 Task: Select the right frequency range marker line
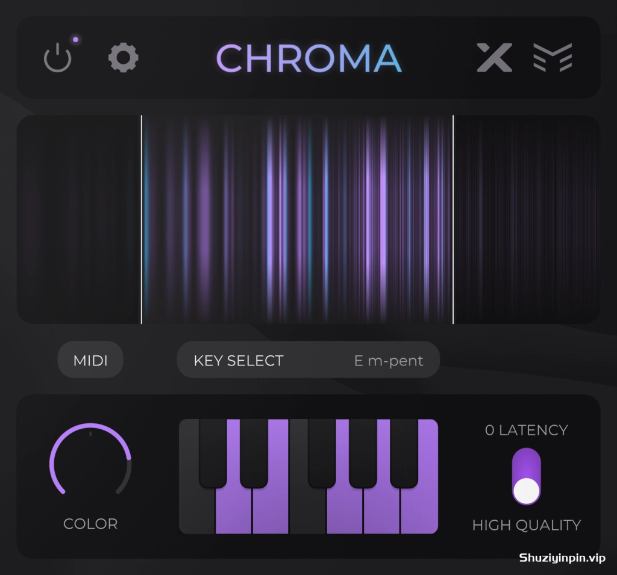click(x=453, y=219)
